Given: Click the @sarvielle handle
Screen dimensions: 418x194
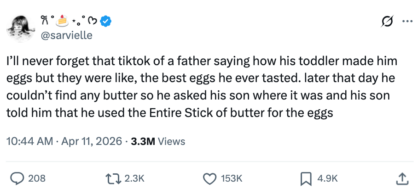Looking at the screenshot, I should (x=67, y=35).
